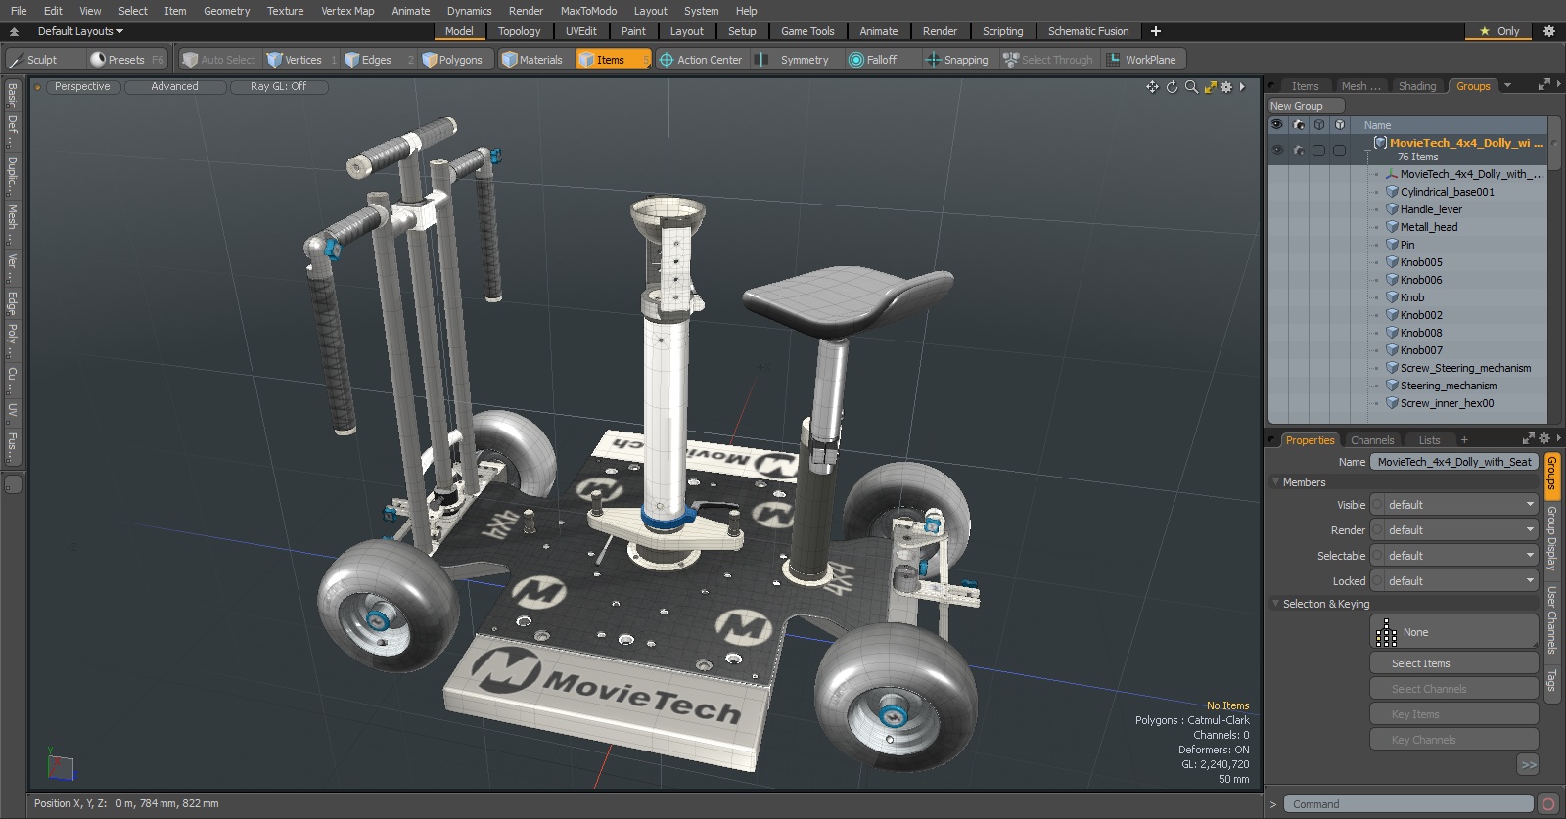Open the Action Center options
The width and height of the screenshot is (1566, 819).
701,60
